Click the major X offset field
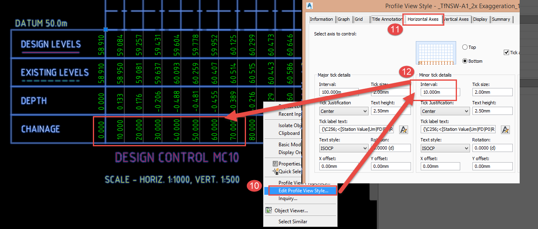This screenshot has height=229, width=538. (x=339, y=166)
